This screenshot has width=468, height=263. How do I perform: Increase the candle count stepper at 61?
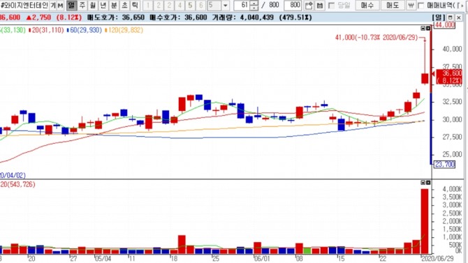(254, 3)
